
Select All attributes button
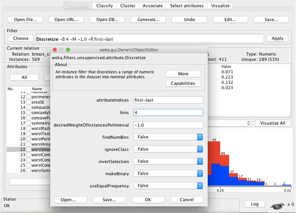(24, 77)
